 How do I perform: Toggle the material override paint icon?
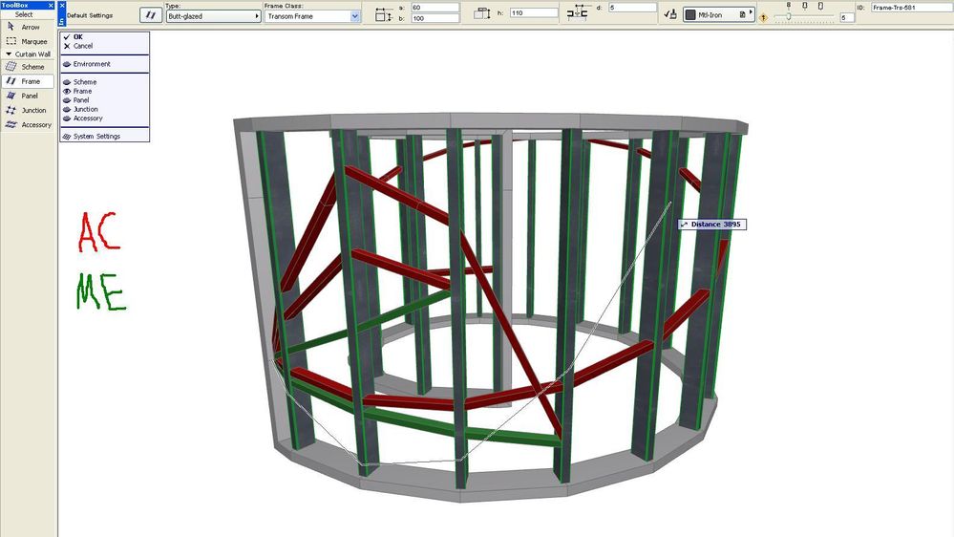point(669,14)
